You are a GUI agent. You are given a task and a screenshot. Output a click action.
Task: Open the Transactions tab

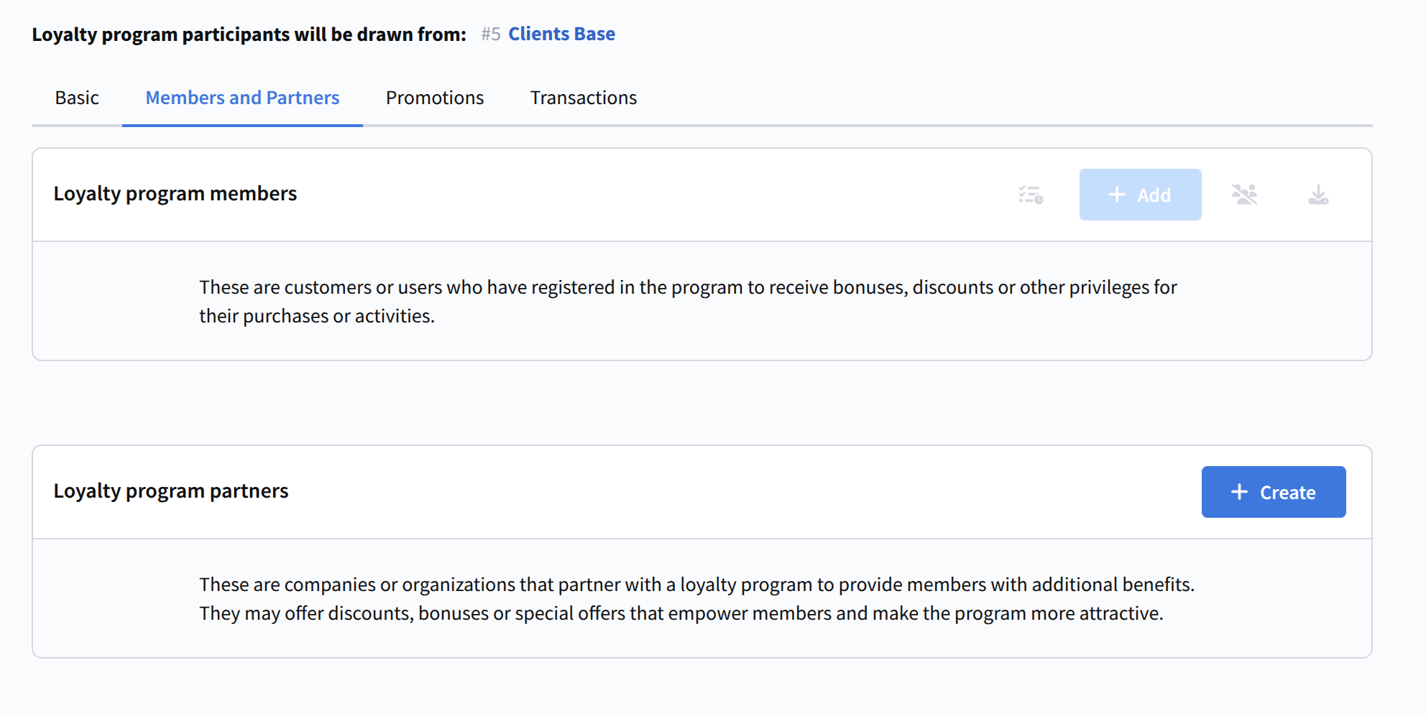(x=583, y=98)
